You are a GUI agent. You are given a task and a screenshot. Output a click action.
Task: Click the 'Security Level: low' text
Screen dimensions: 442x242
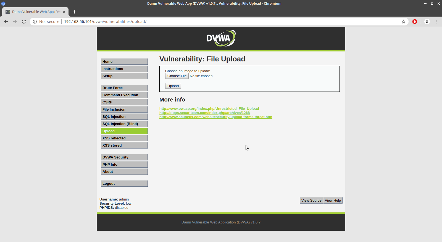pyautogui.click(x=115, y=204)
